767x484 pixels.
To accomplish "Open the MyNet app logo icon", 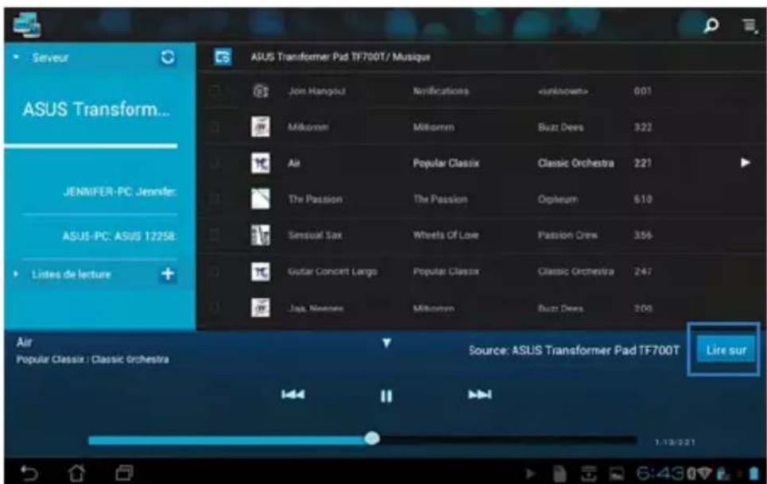I will click(27, 25).
